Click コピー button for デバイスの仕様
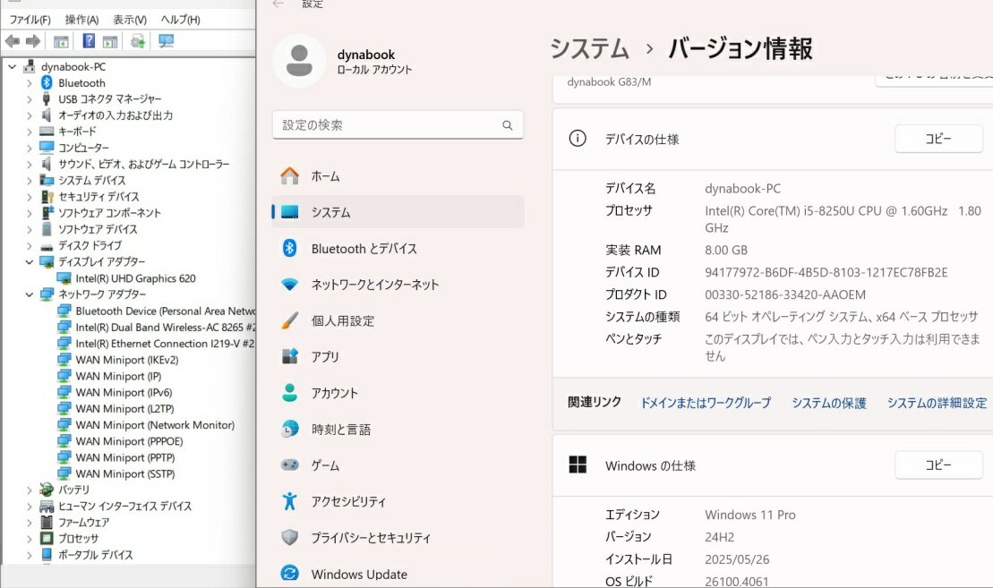The height and width of the screenshot is (588, 993). (x=938, y=139)
